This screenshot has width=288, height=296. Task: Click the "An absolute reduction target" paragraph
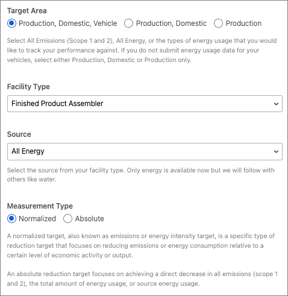coord(142,279)
